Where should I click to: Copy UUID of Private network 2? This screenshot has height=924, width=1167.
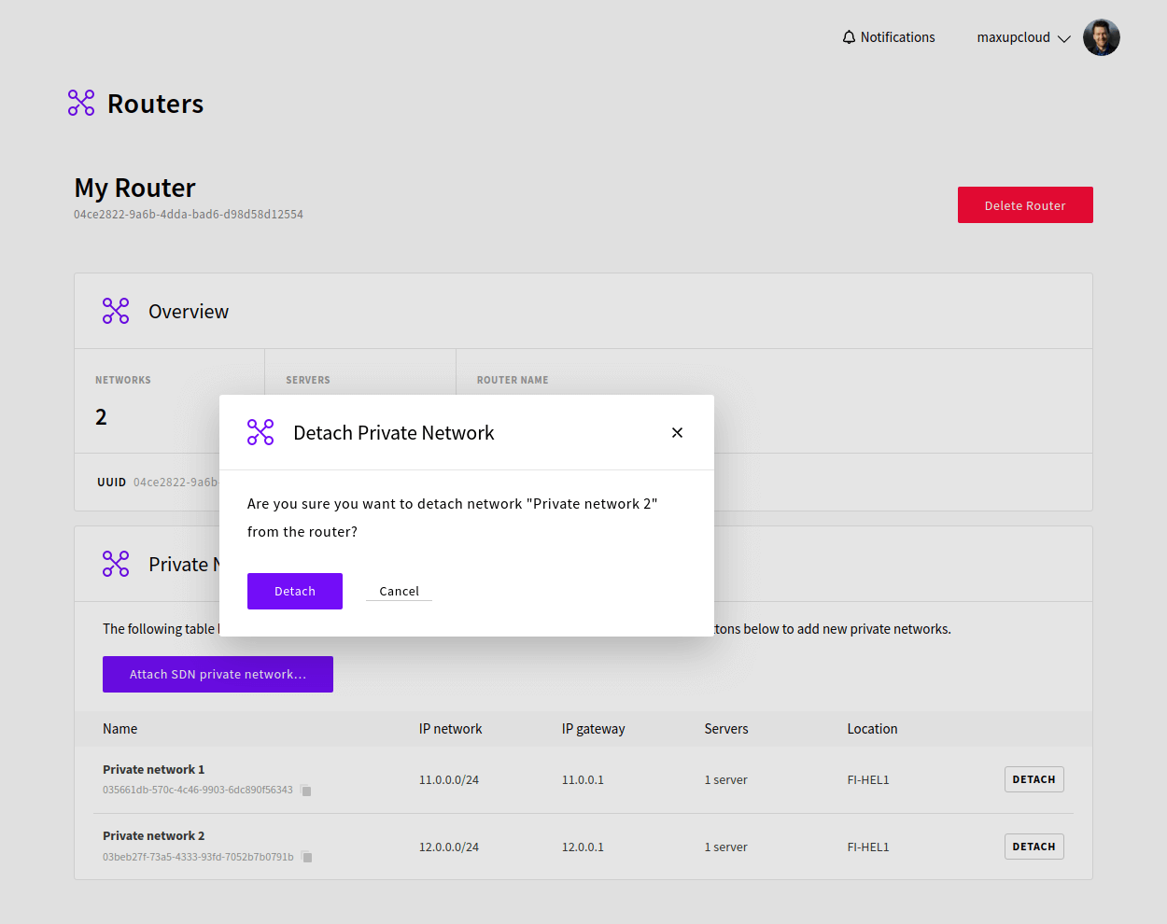pyautogui.click(x=307, y=857)
